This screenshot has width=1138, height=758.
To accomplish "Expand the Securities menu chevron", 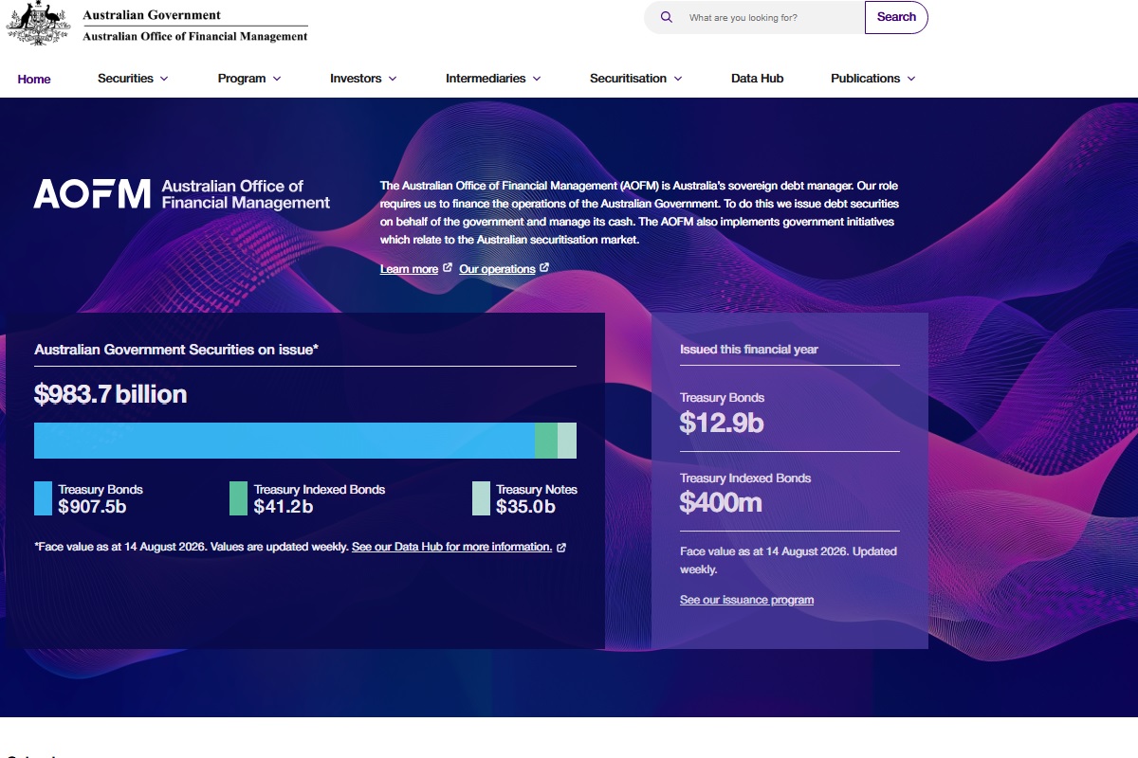I will [x=164, y=79].
